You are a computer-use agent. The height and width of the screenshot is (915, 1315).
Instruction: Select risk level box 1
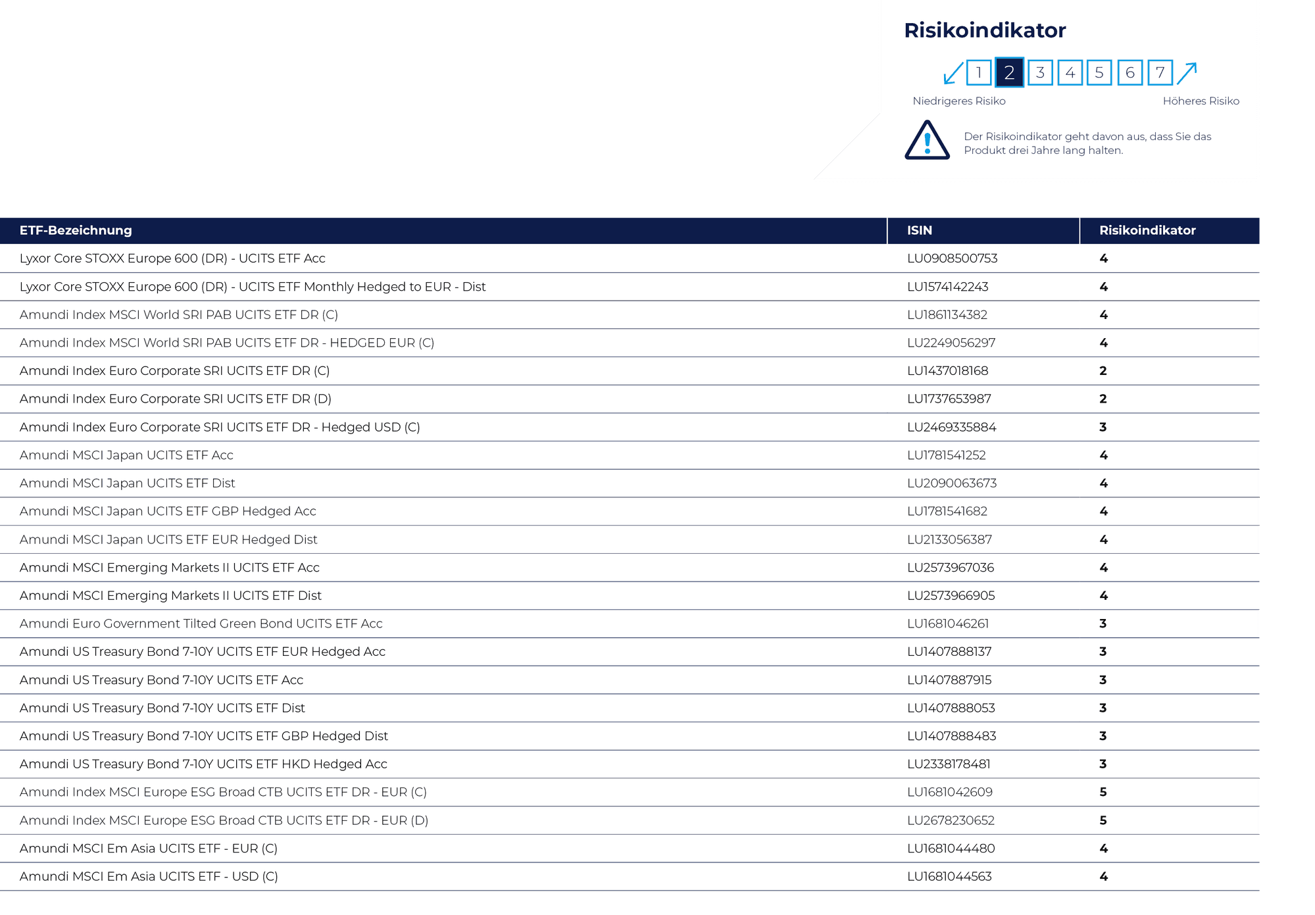click(x=979, y=73)
